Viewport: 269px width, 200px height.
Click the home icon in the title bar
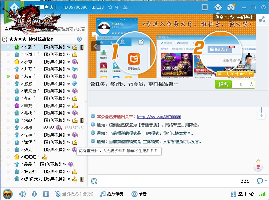point(14,7)
